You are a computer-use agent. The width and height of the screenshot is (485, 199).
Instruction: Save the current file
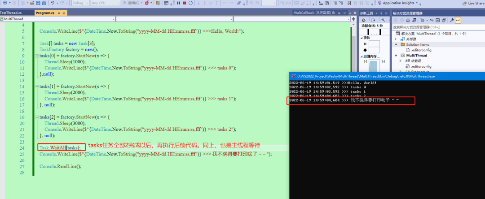(38, 3)
